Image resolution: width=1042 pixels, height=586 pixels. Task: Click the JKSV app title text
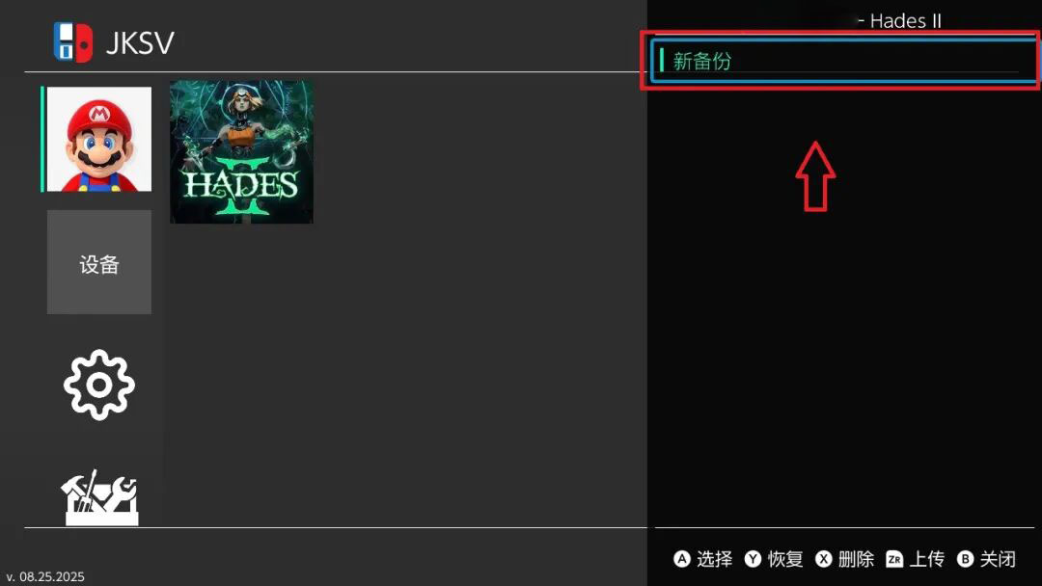[x=140, y=43]
